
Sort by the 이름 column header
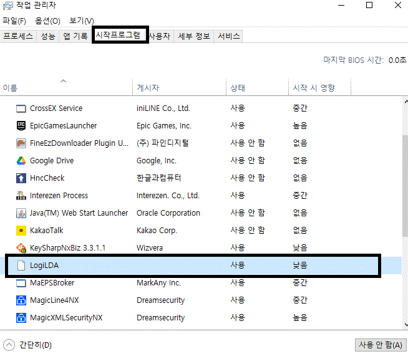tap(66, 88)
